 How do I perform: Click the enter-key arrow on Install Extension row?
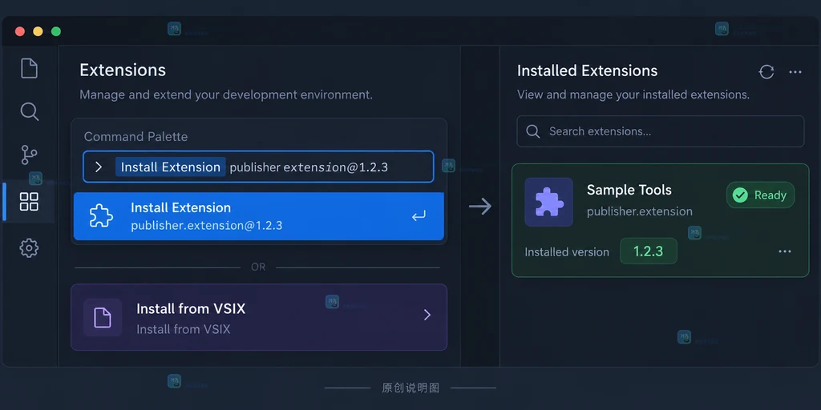[x=419, y=215]
